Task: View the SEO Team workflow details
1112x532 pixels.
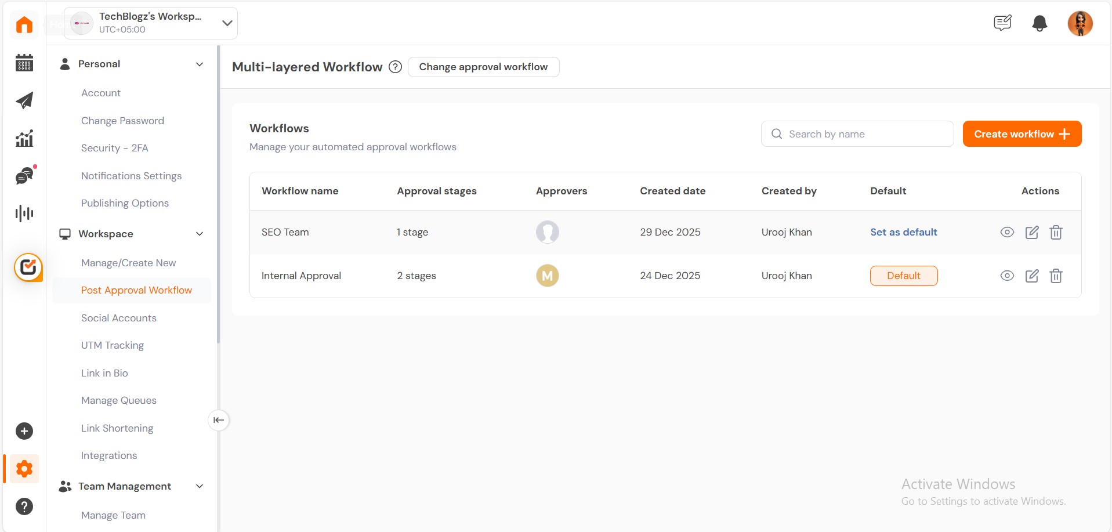Action: tap(1007, 232)
